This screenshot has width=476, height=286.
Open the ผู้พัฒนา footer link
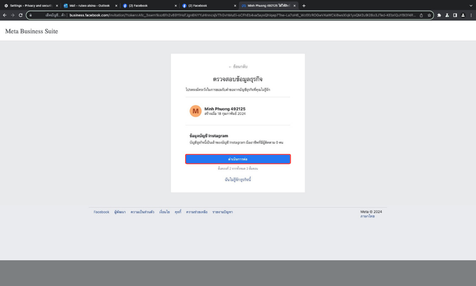coord(120,212)
